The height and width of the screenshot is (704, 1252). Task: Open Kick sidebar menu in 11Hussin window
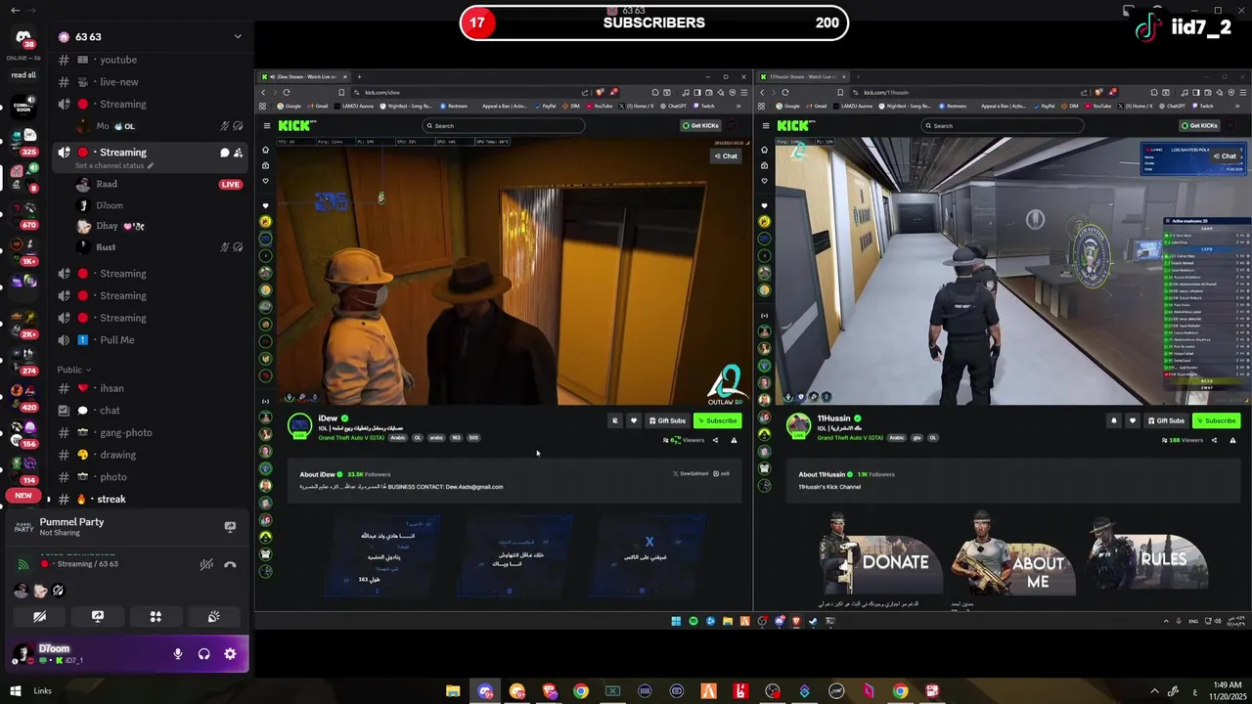(765, 125)
